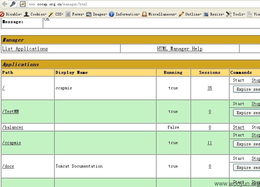Click the 35 sessions link for ccapmis
This screenshot has height=187, width=260.
(210, 88)
